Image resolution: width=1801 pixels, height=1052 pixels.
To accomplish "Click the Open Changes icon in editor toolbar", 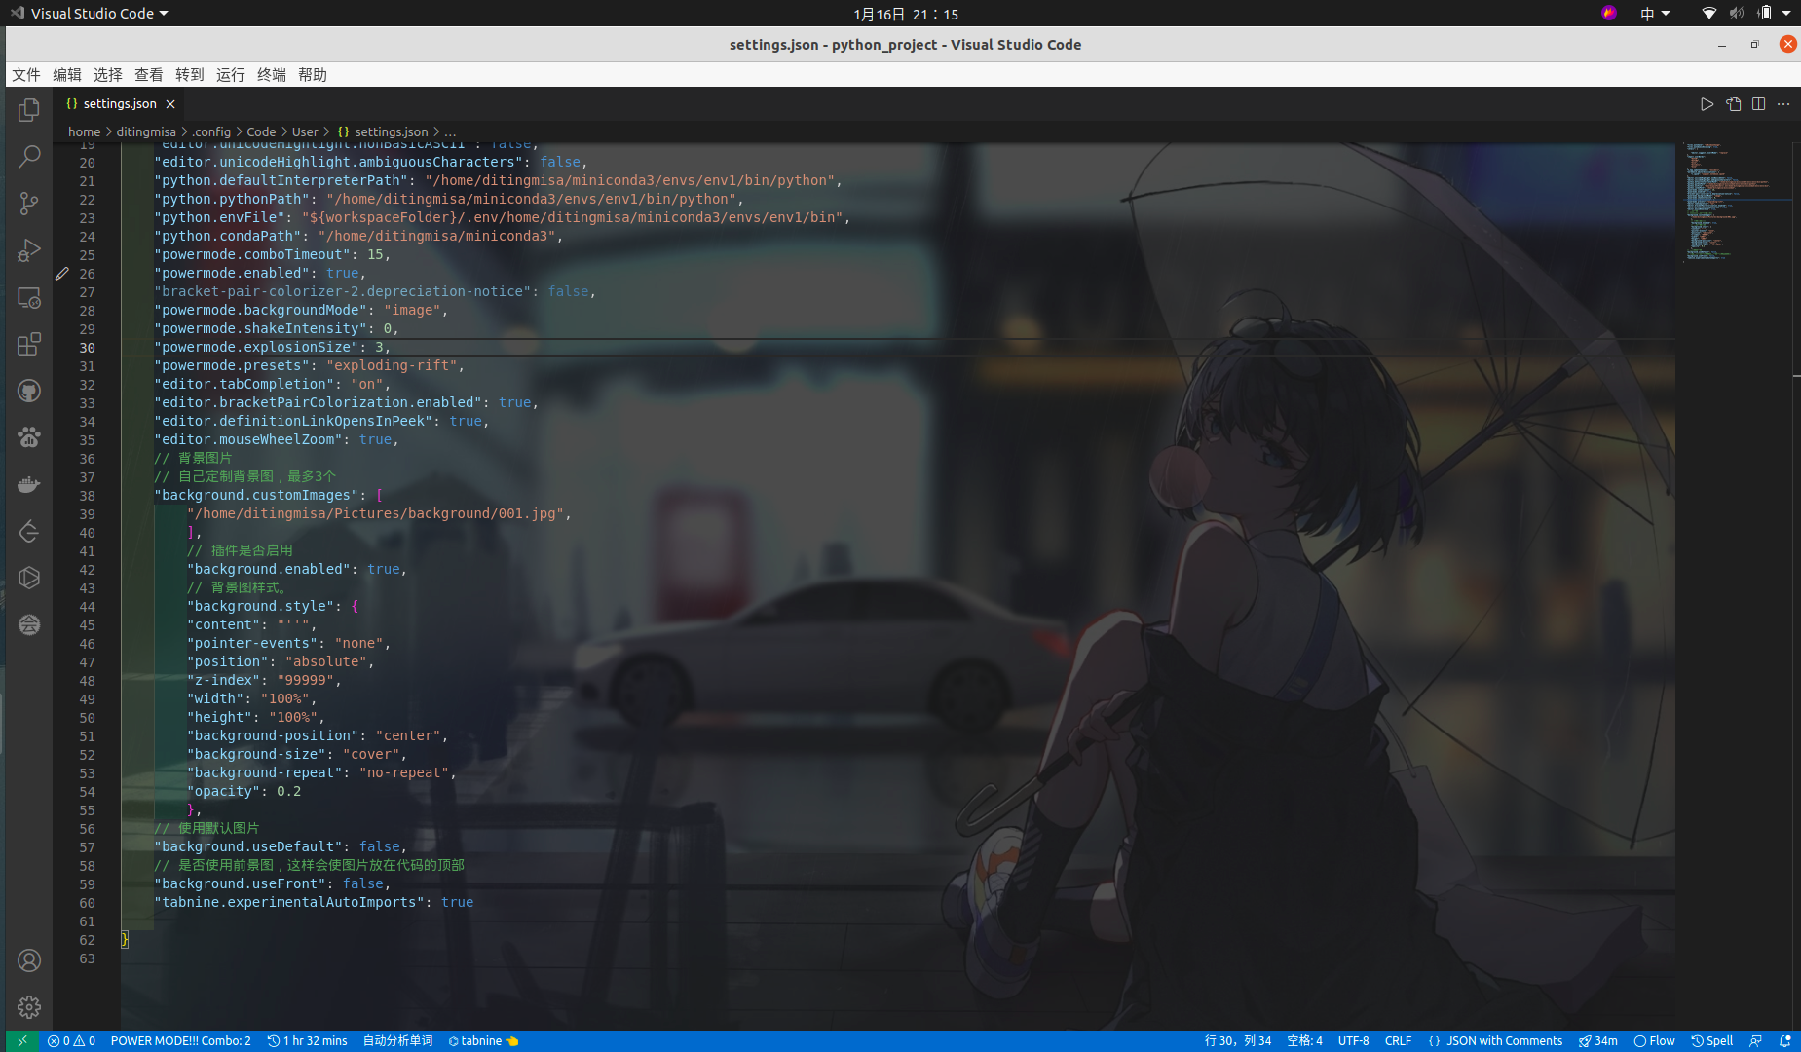I will 1733,104.
